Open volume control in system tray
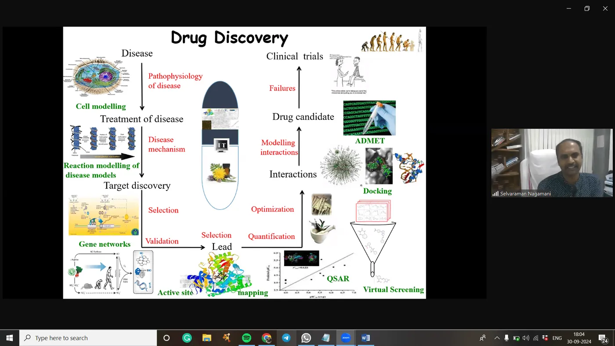The width and height of the screenshot is (615, 346). coord(526,338)
